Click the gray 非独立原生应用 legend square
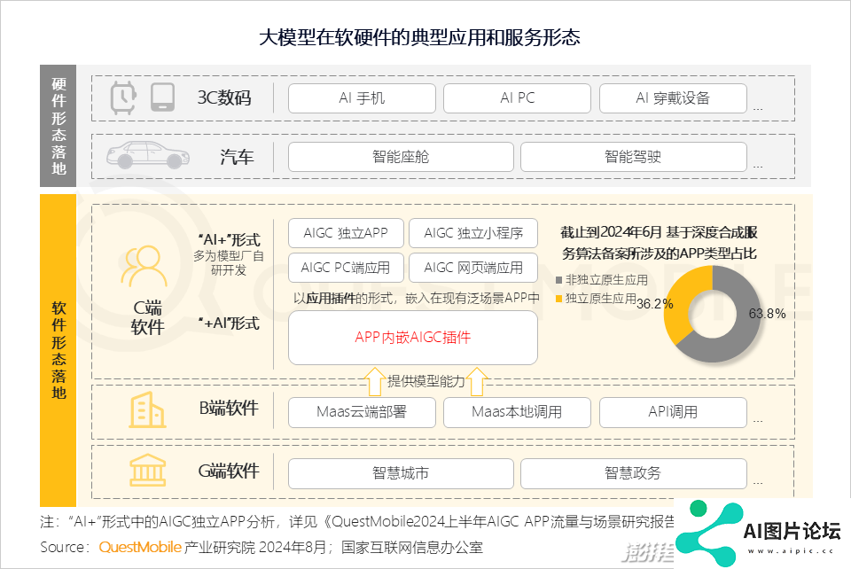 pyautogui.click(x=558, y=280)
